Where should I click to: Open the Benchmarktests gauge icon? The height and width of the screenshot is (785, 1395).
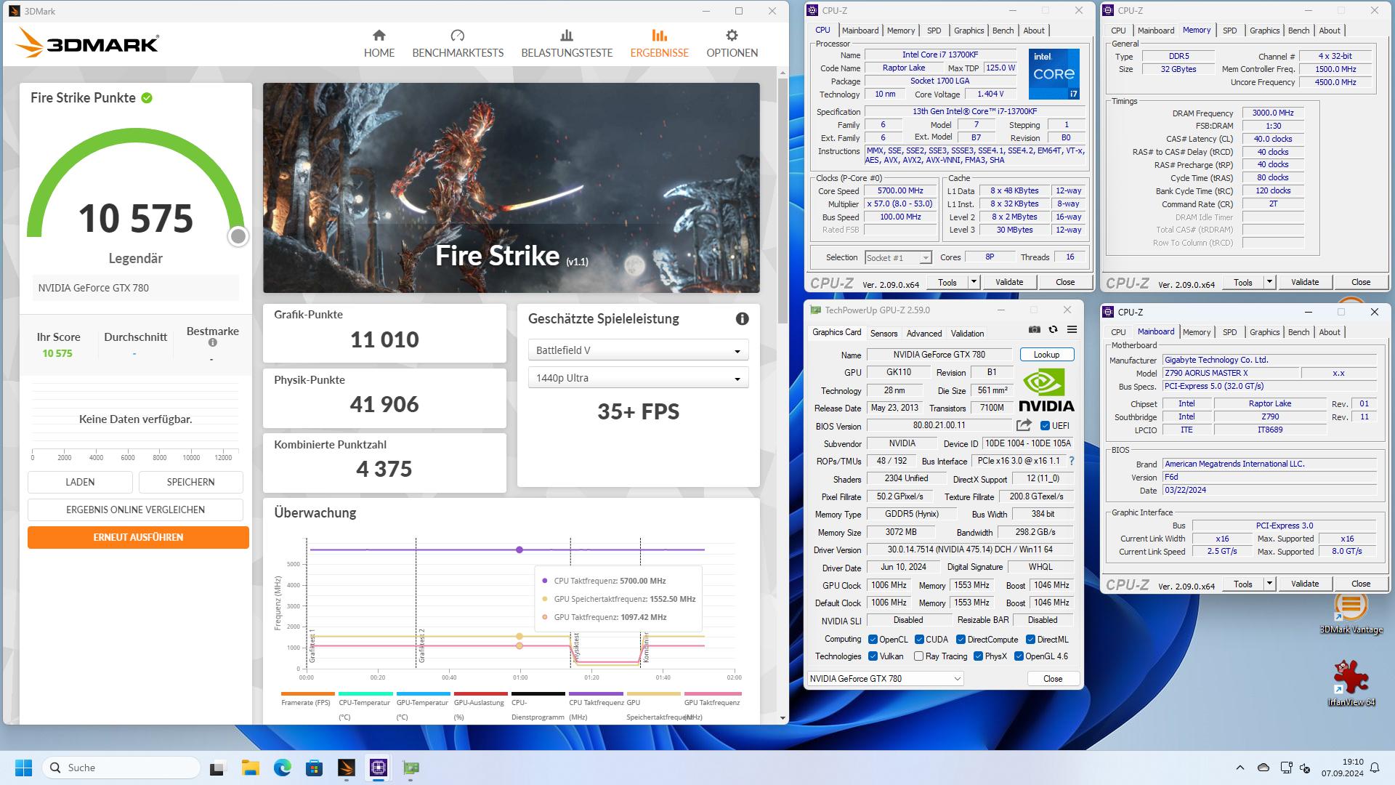coord(457,35)
